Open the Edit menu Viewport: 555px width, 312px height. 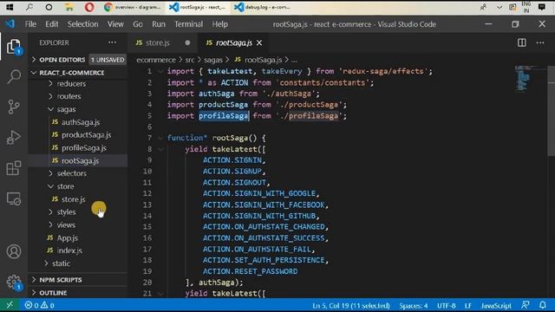(52, 24)
